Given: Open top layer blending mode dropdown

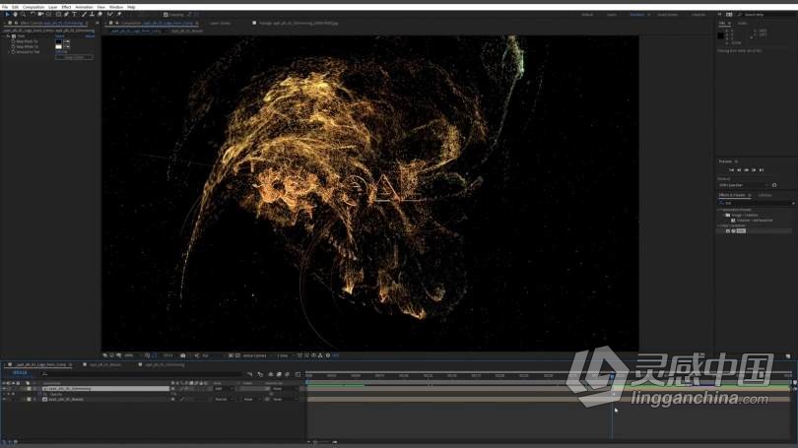Looking at the screenshot, I should click(x=224, y=389).
